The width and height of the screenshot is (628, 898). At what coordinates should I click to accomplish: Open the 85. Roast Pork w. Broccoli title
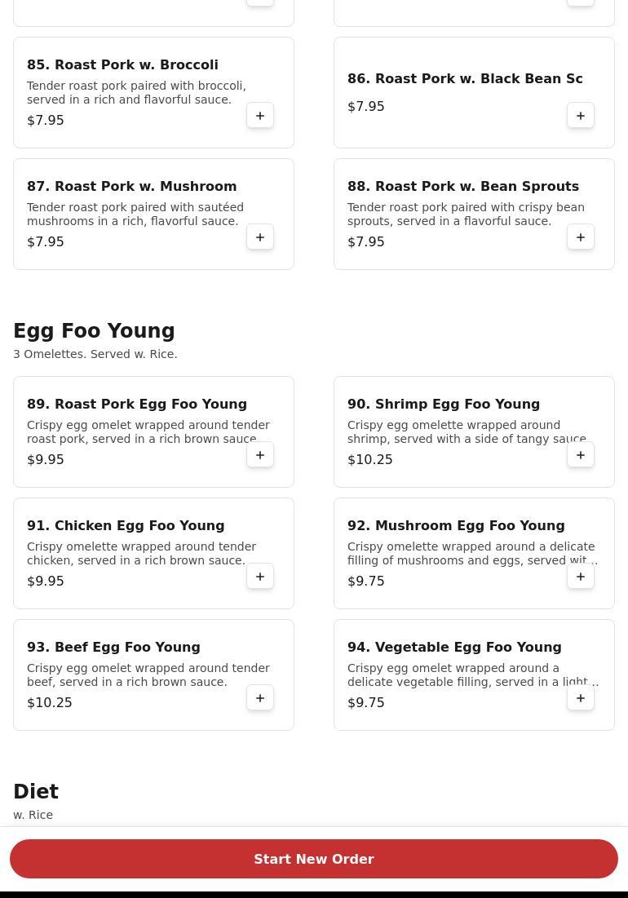point(122,64)
